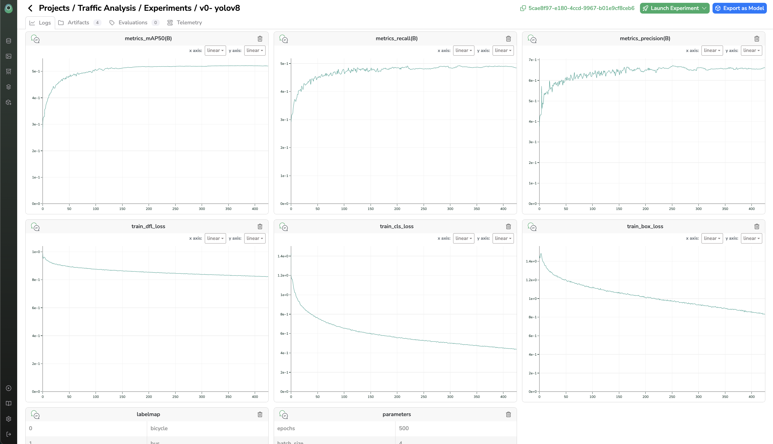Open x axis dropdown of metrics_mAP50(B)
Viewport: 773px width, 444px height.
click(x=215, y=51)
